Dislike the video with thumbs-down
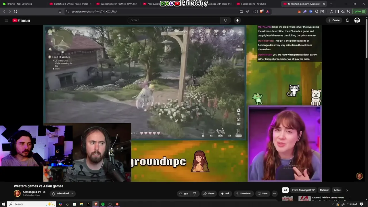Image resolution: width=368 pixels, height=207 pixels. (195, 193)
